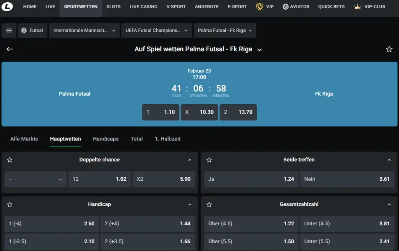Click the star next to Handicap market
The image size is (399, 251).
10,204
